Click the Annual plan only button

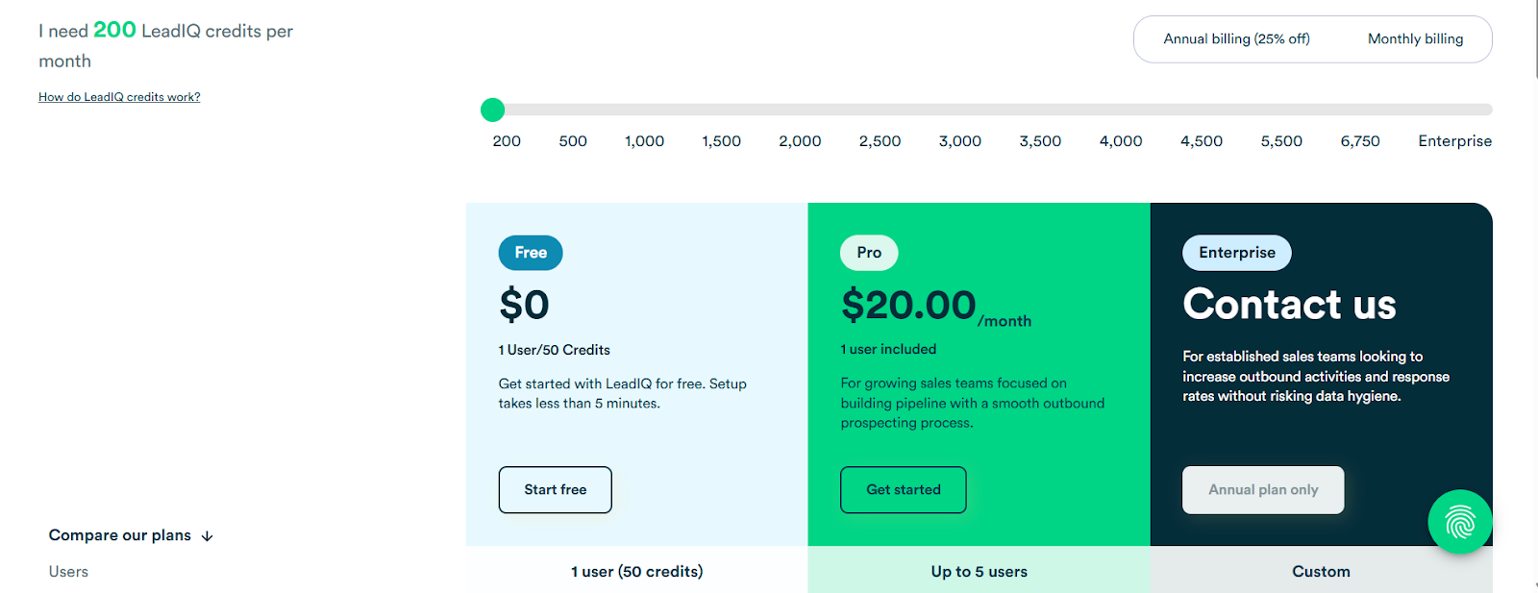point(1262,489)
